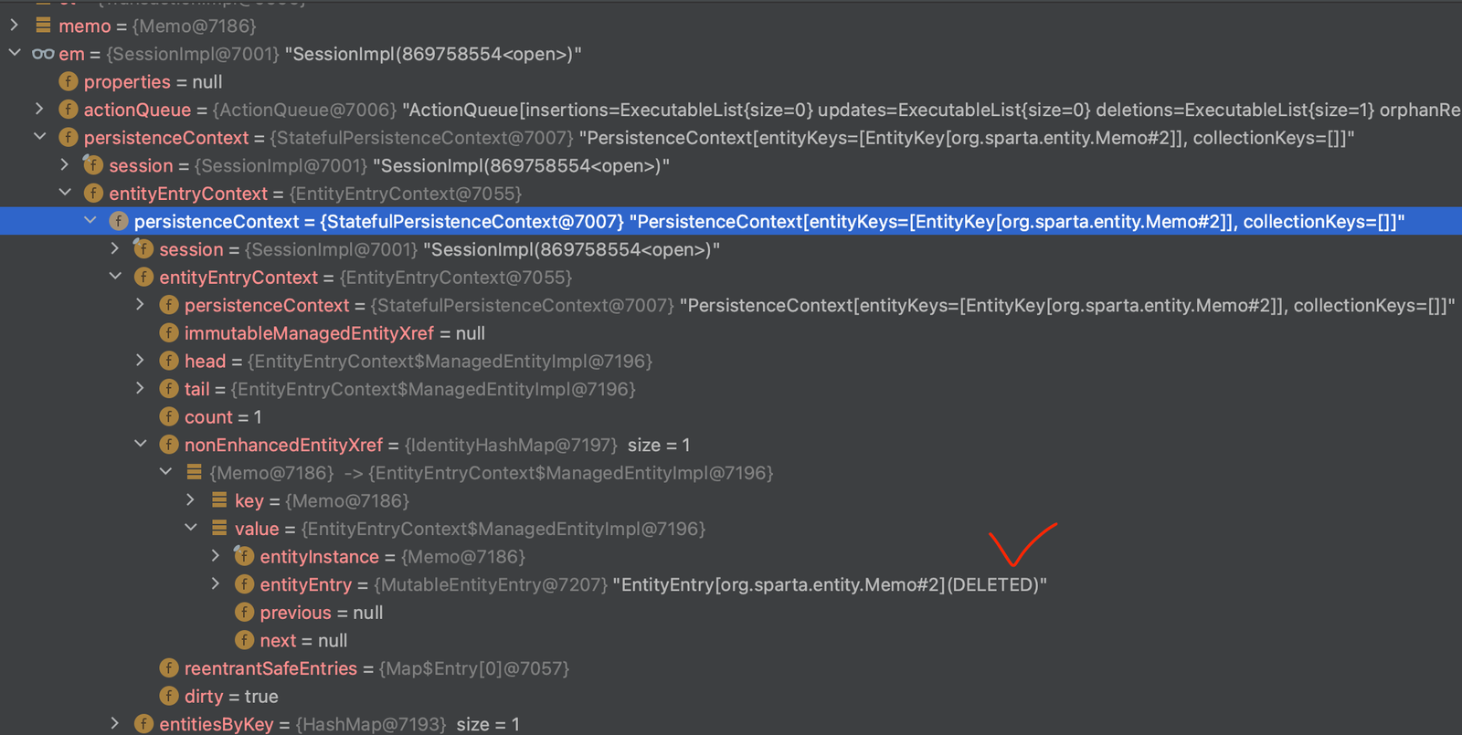The image size is (1462, 735).
Task: Expand the 'actionQueue' node
Action: (39, 110)
